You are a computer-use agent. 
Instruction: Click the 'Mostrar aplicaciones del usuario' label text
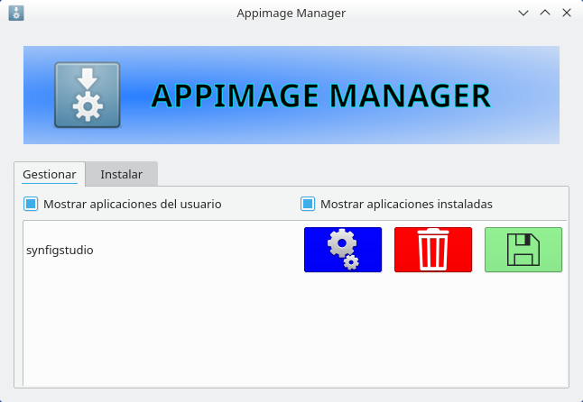[132, 204]
